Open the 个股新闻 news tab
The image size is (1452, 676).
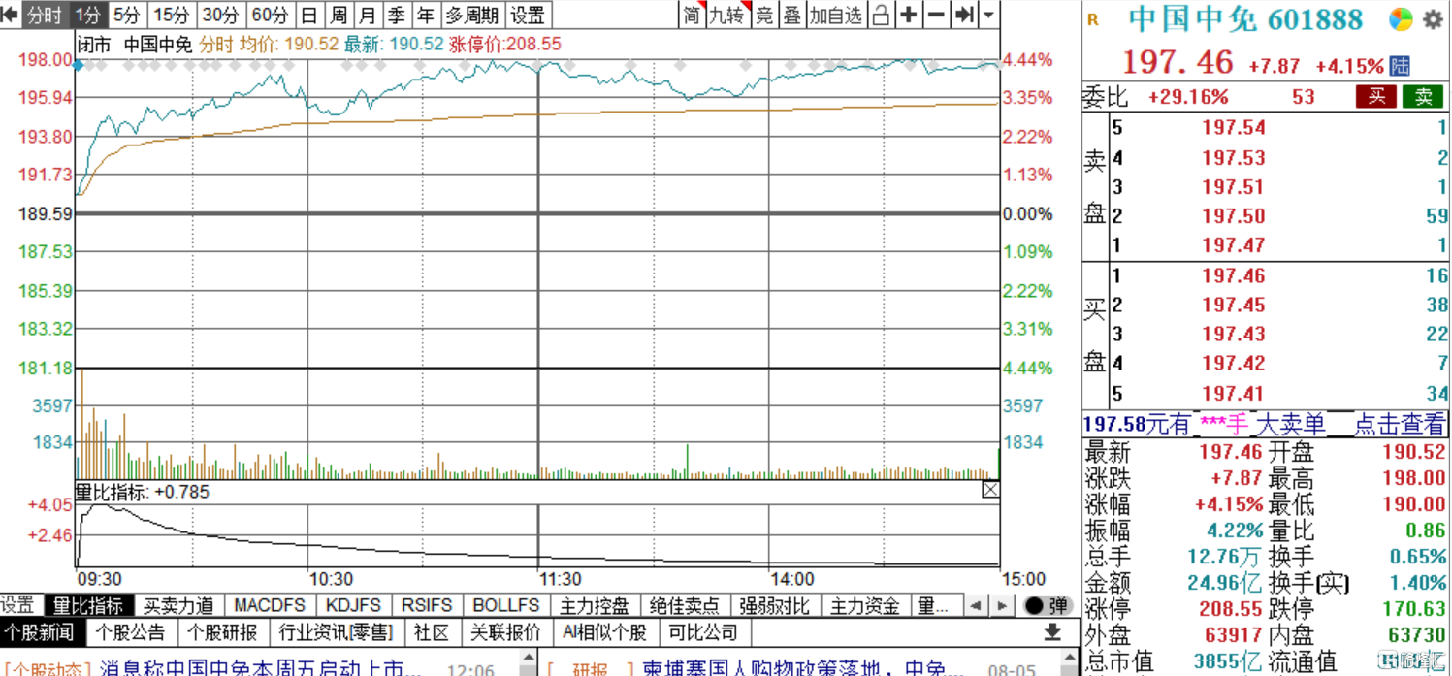(x=40, y=632)
